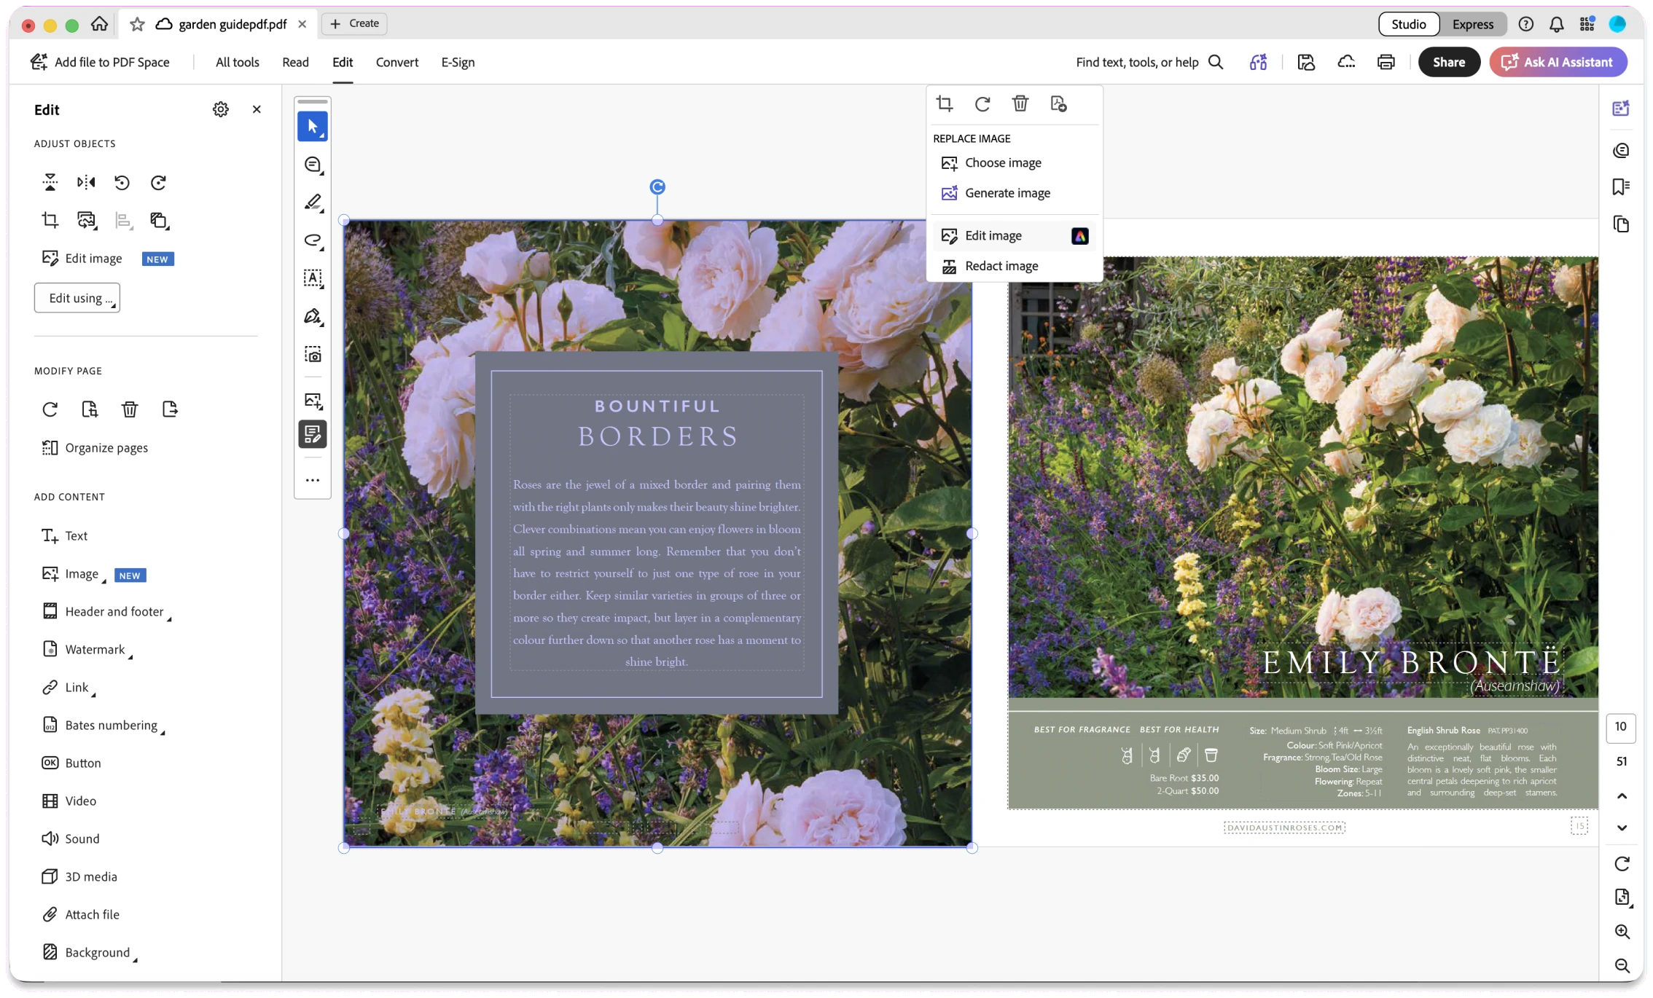The image size is (1653, 998).
Task: Rotate counterclockwise in Adjust Objects
Action: point(122,182)
